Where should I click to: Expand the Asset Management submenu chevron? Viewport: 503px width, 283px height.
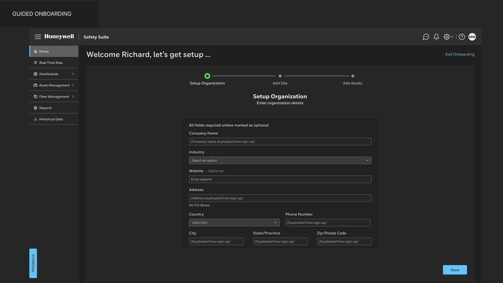[x=73, y=85]
